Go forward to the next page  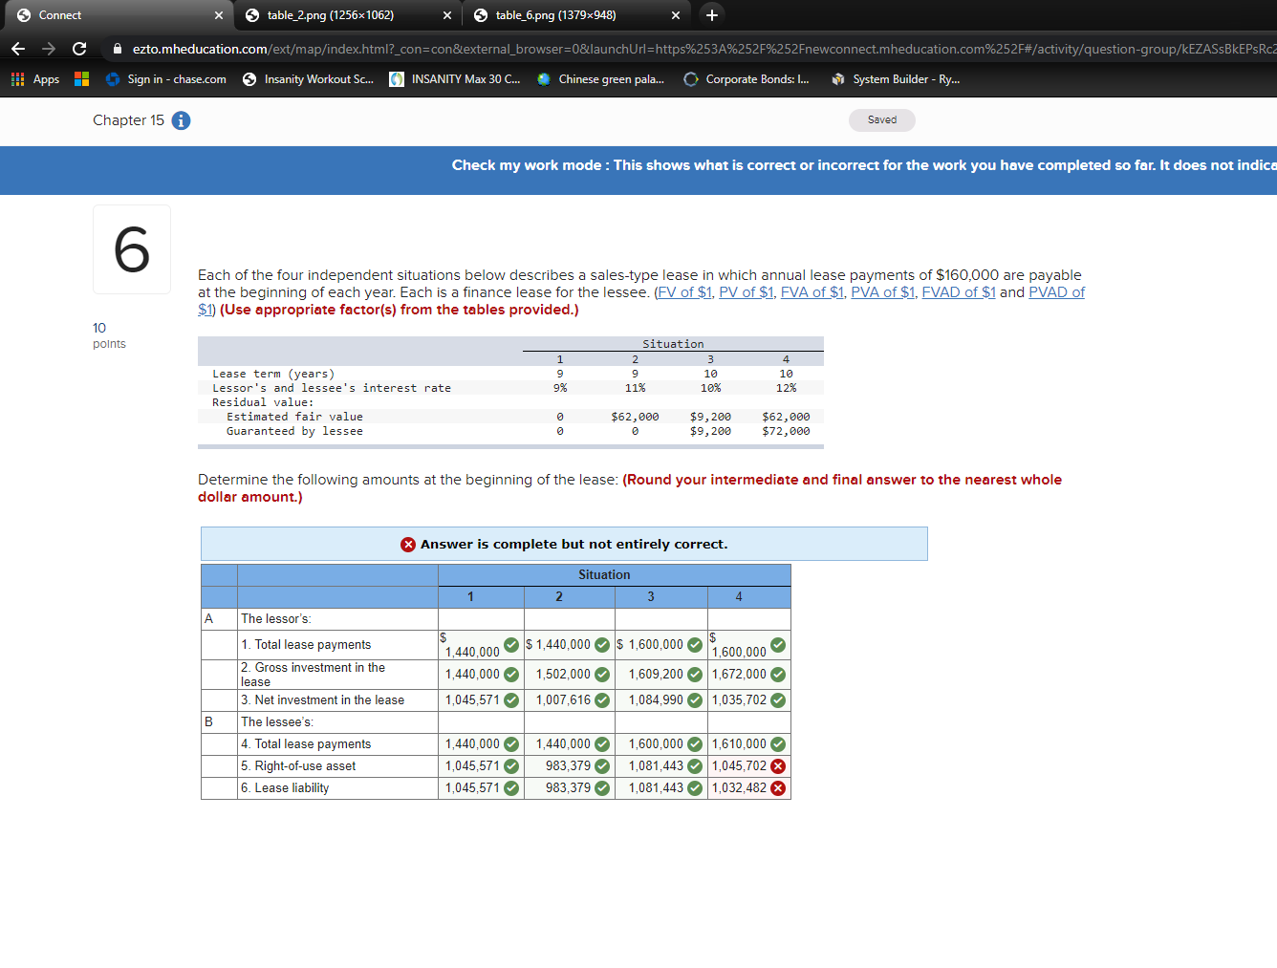(49, 49)
